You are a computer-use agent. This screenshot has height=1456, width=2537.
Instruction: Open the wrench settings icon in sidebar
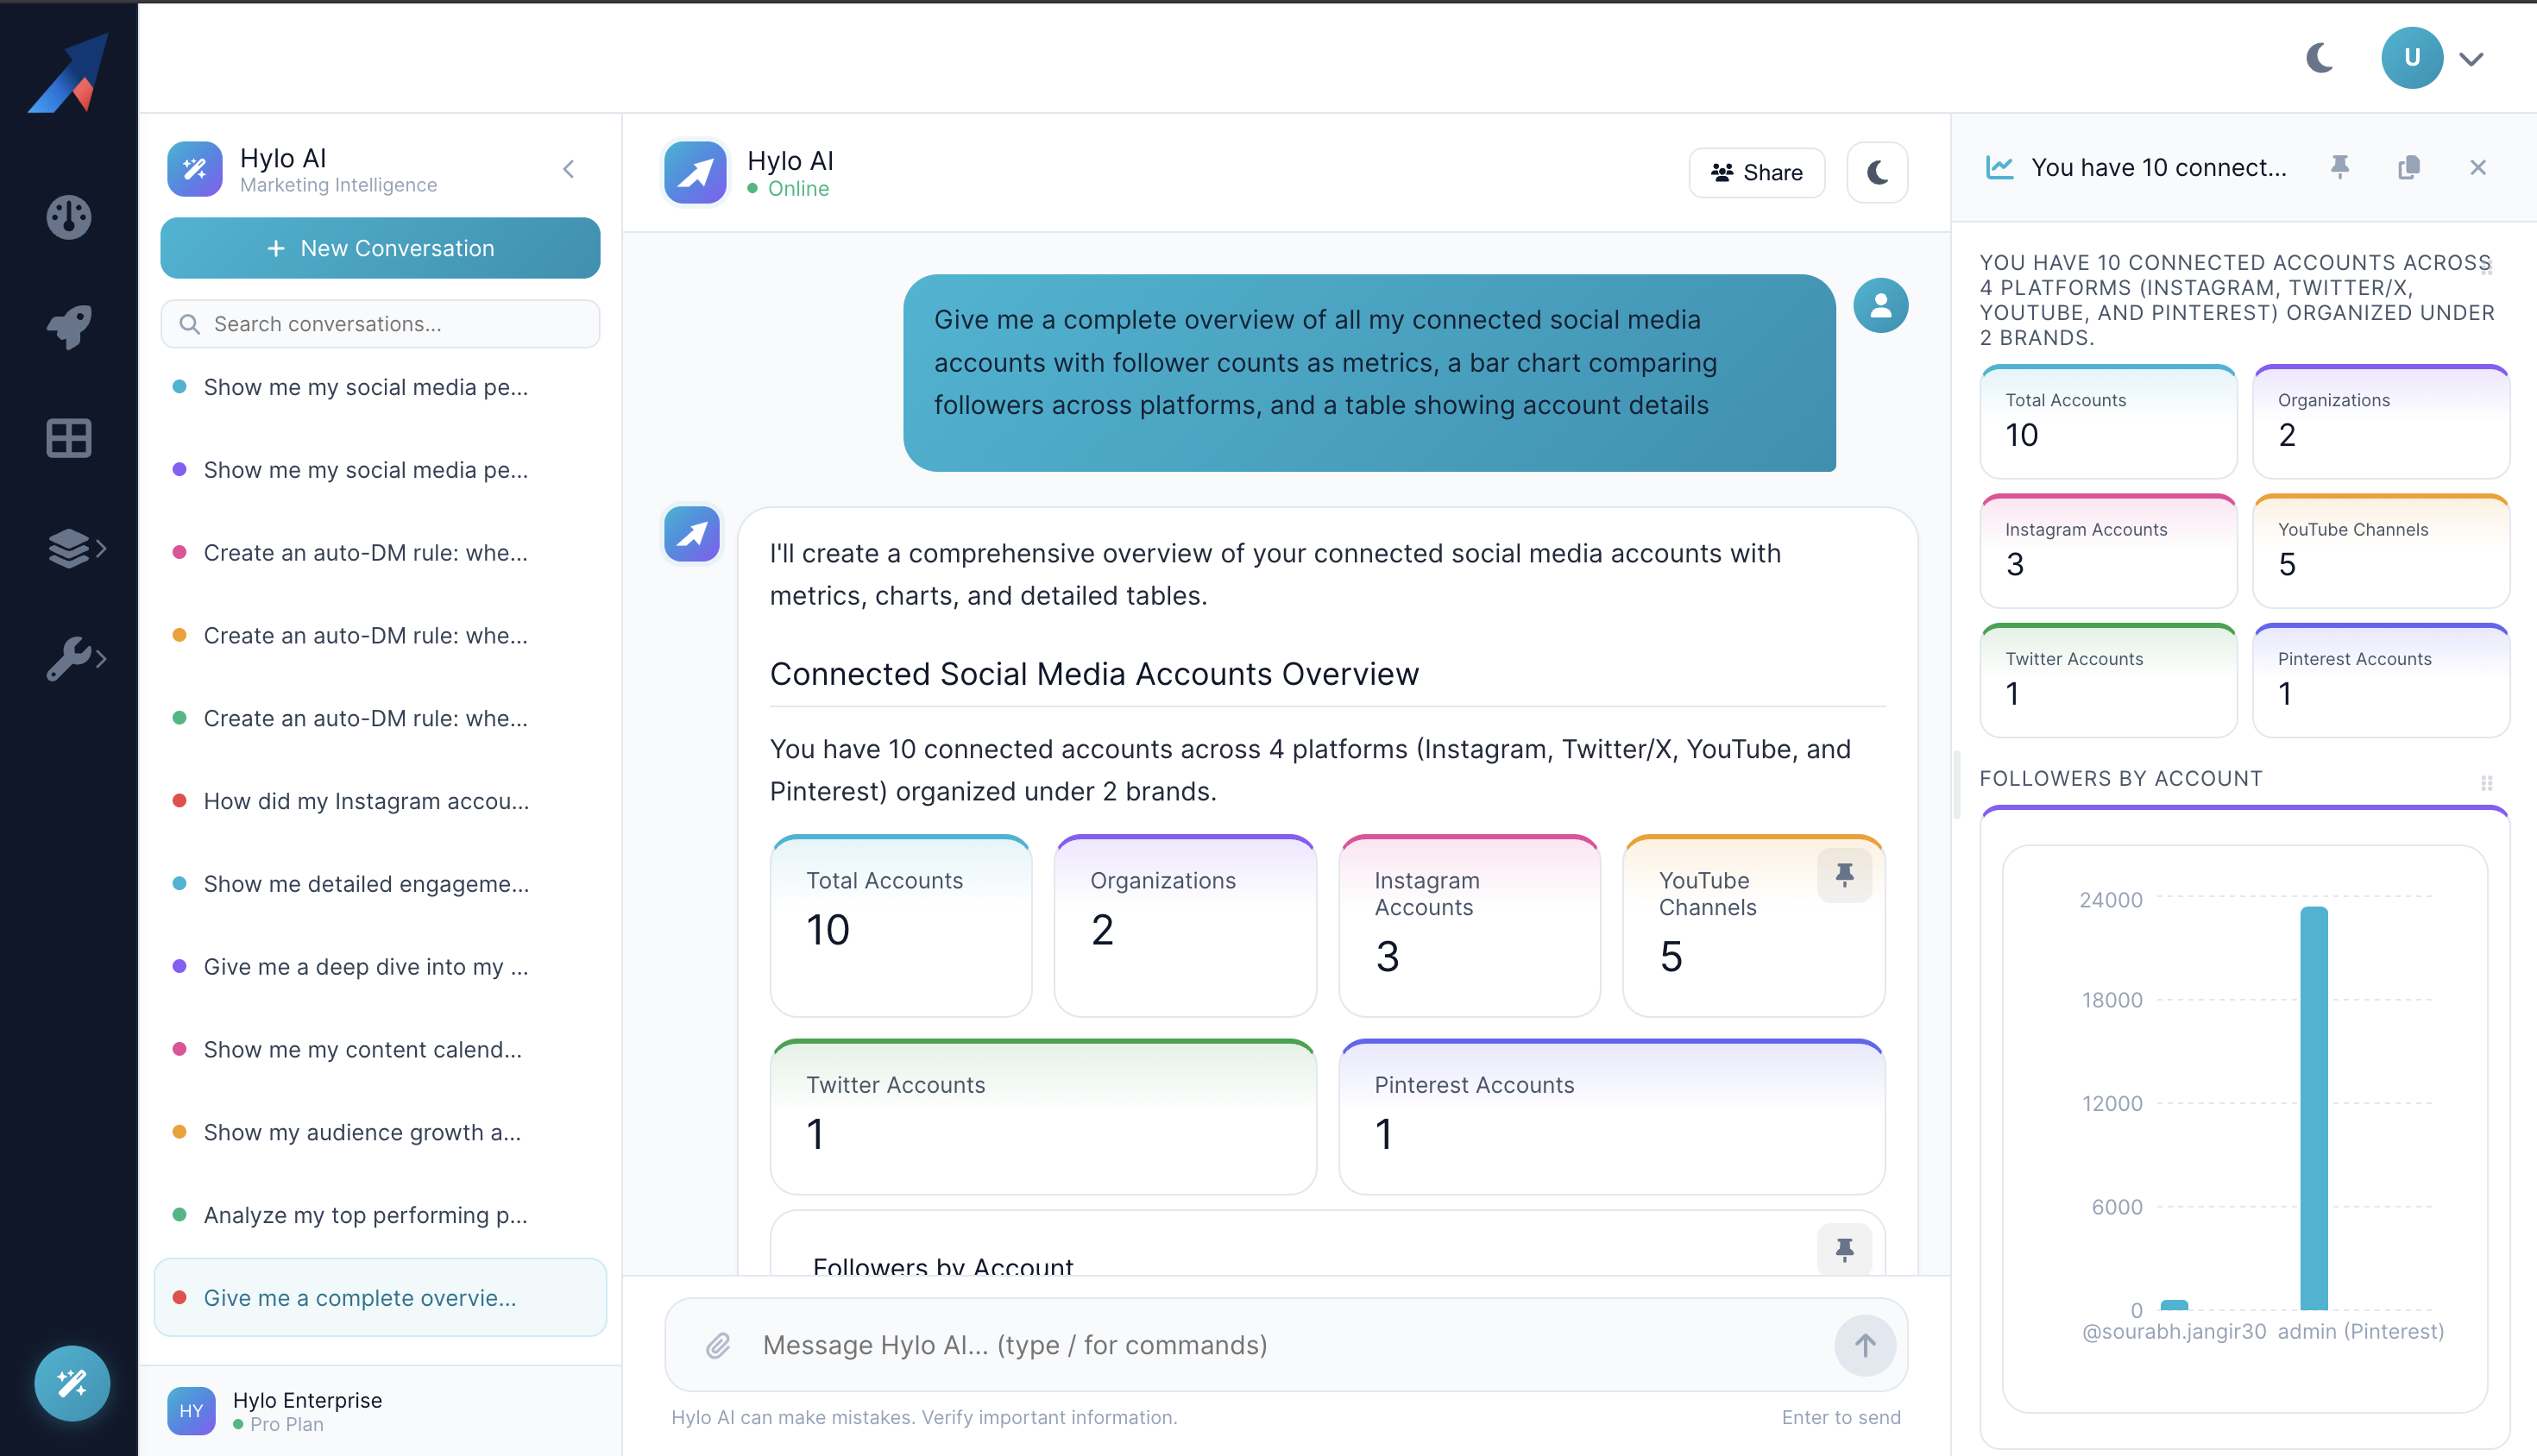[x=67, y=658]
